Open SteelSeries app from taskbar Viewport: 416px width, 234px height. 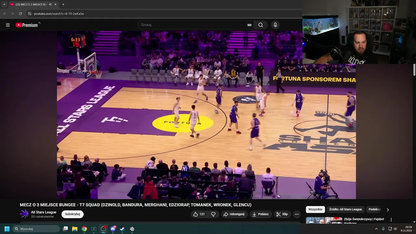[132, 229]
